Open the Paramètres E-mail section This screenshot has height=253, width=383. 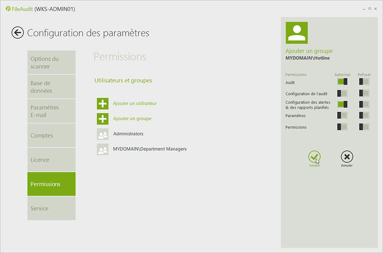51,111
